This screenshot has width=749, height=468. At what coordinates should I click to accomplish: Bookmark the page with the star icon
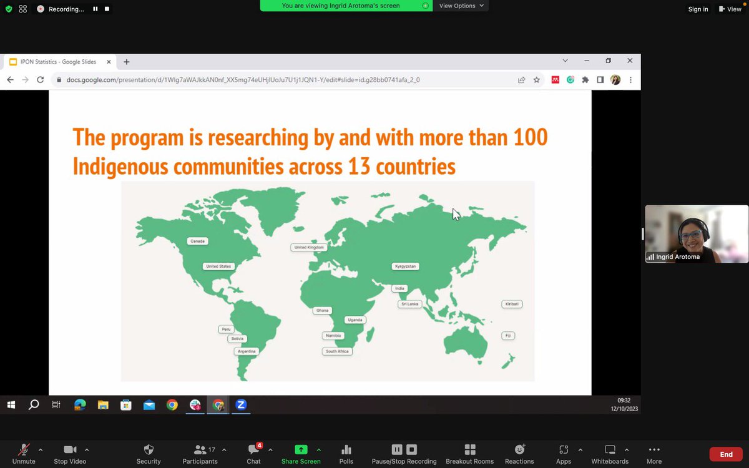(537, 80)
